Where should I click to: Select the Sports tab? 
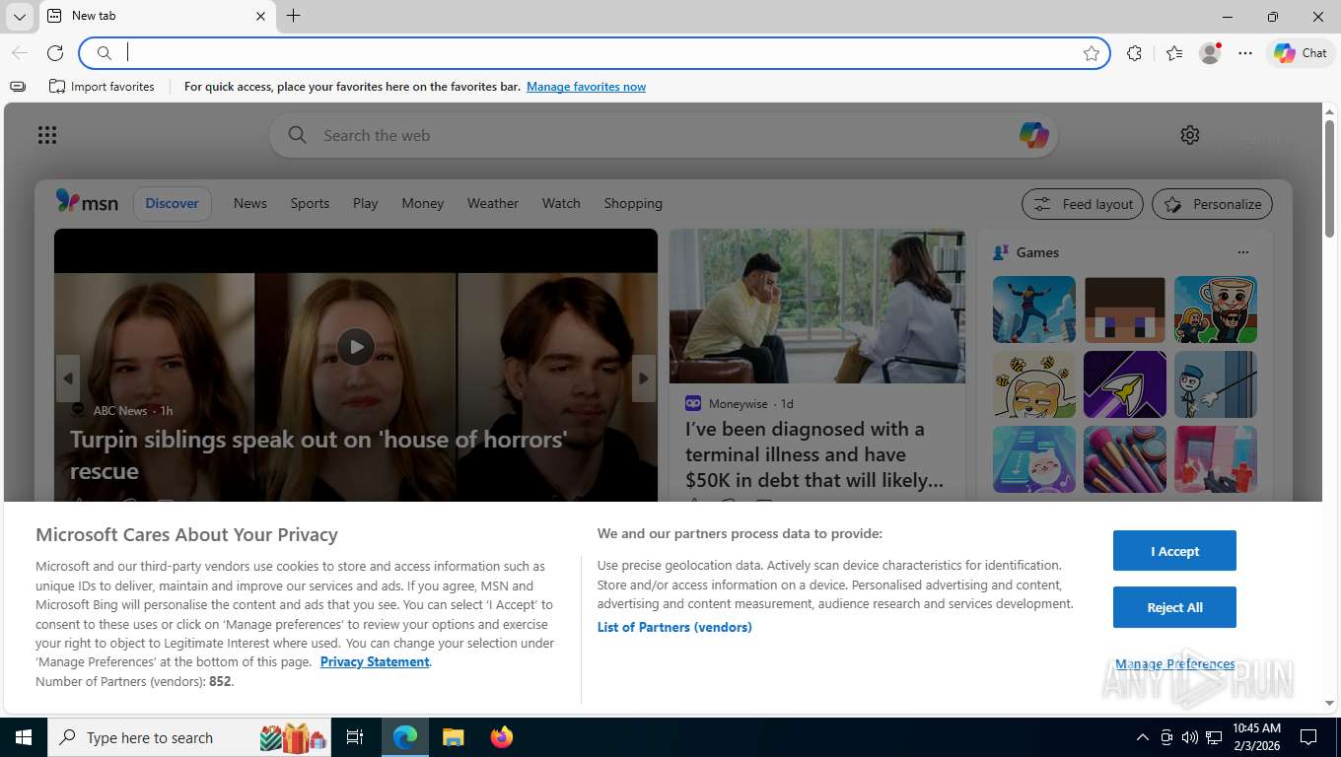pyautogui.click(x=310, y=203)
